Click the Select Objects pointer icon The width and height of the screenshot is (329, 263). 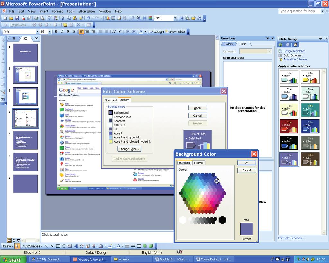click(x=17, y=246)
